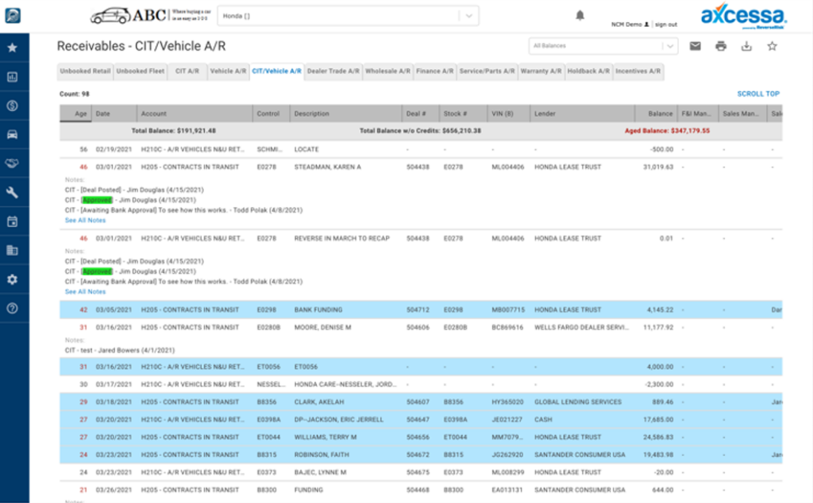Select the MOORE, DENISE M row
813x503 pixels.
421,328
